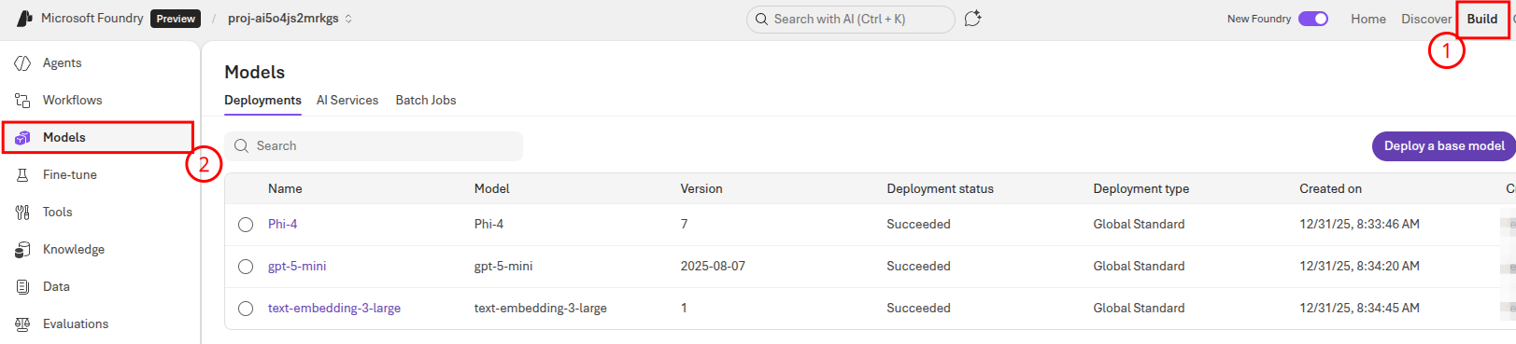Open the gpt-5-mini deployment link

(297, 266)
